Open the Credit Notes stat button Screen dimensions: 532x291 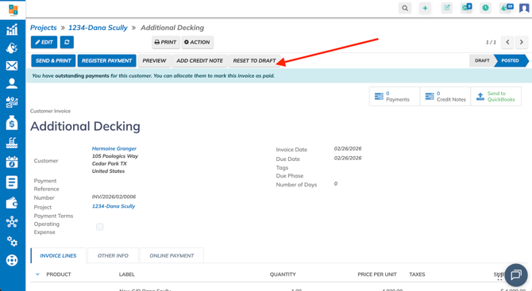445,97
